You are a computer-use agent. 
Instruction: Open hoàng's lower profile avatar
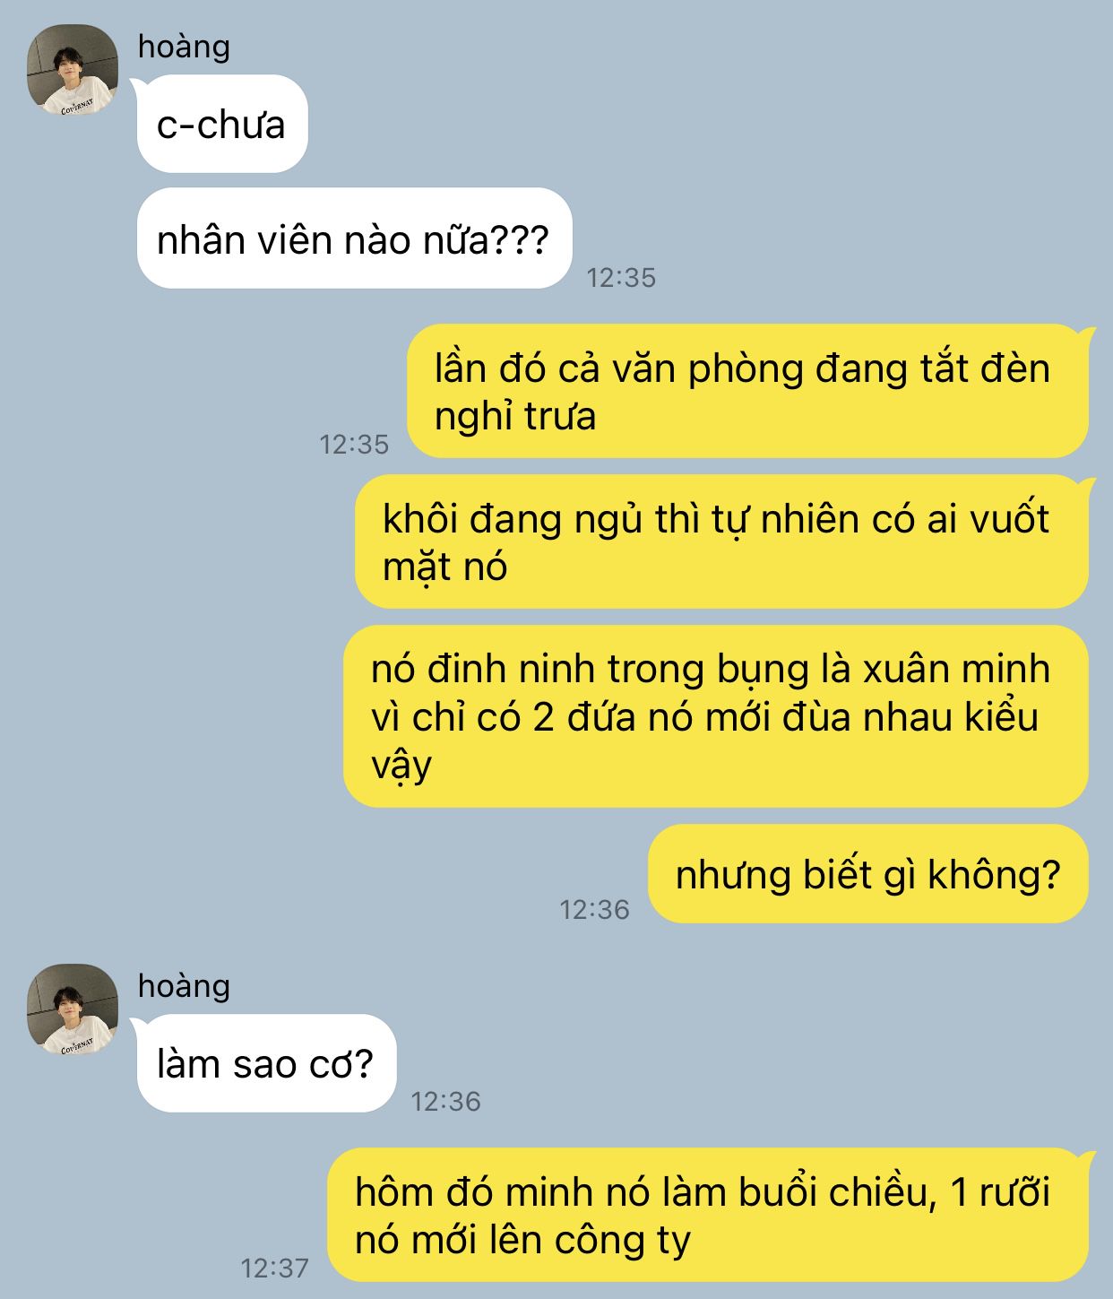pyautogui.click(x=73, y=1009)
